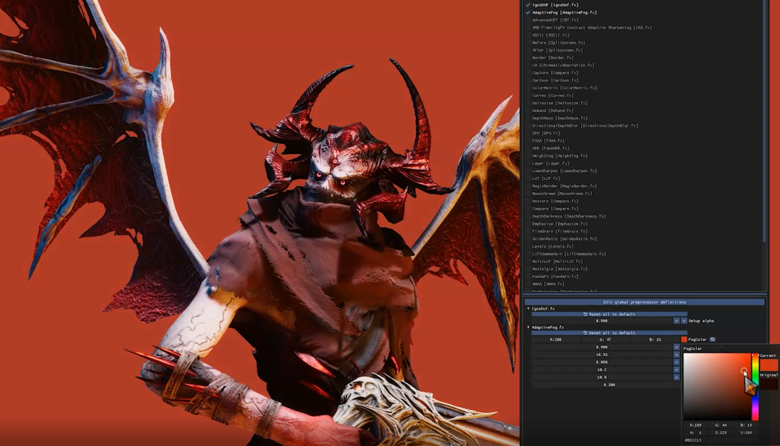The image size is (780, 446).
Task: Select the Before [Splitscreen.fx] row
Action: 559,43
